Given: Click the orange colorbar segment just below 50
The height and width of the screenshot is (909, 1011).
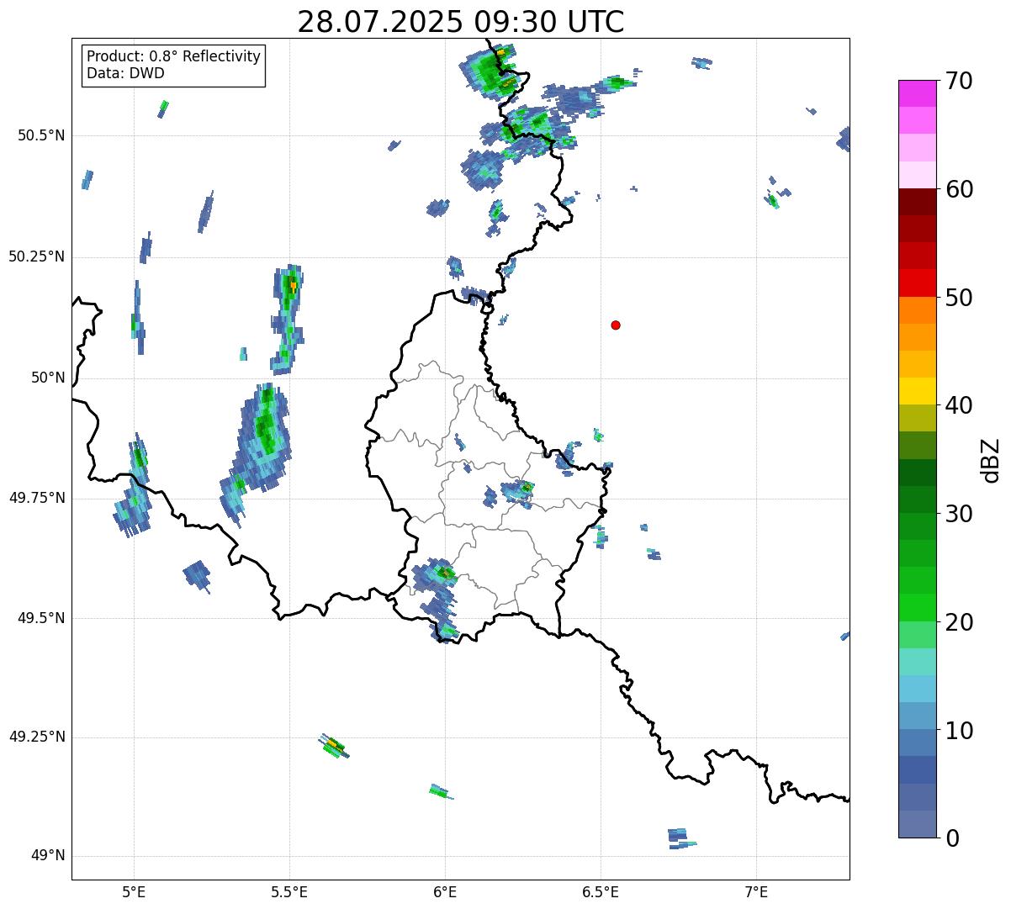Looking at the screenshot, I should (x=918, y=309).
